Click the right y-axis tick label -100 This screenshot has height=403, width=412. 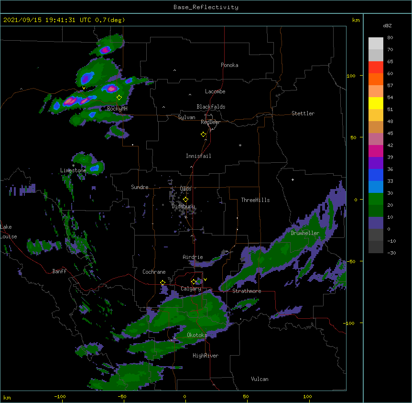(349, 323)
